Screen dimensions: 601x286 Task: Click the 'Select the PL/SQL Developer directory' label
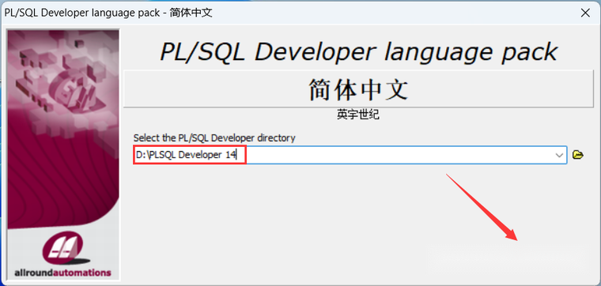[214, 137]
